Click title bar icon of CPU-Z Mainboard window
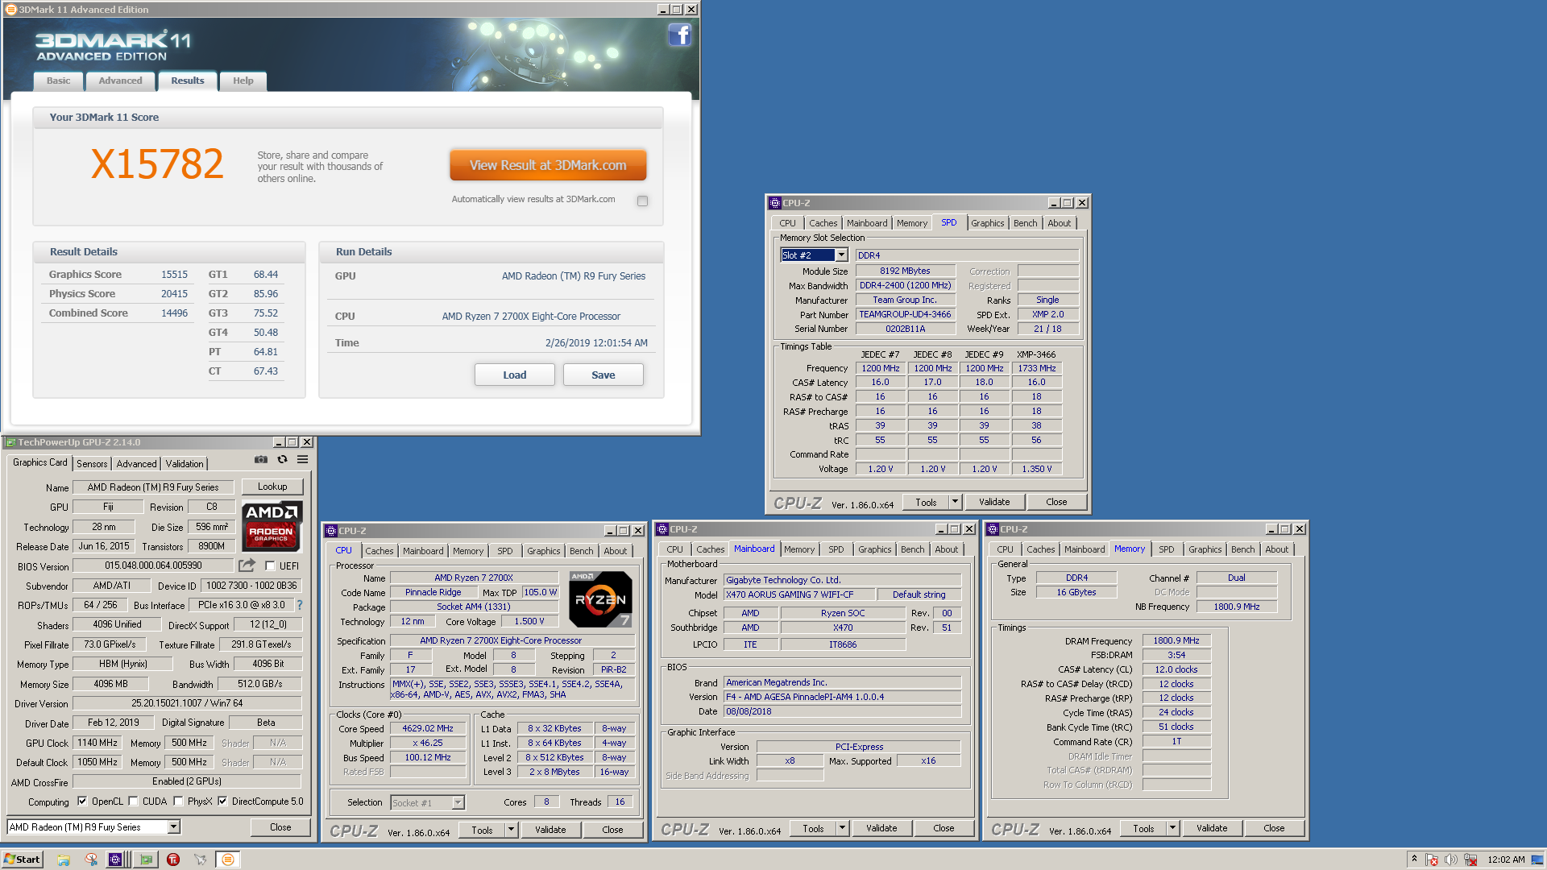1547x870 pixels. pyautogui.click(x=662, y=529)
